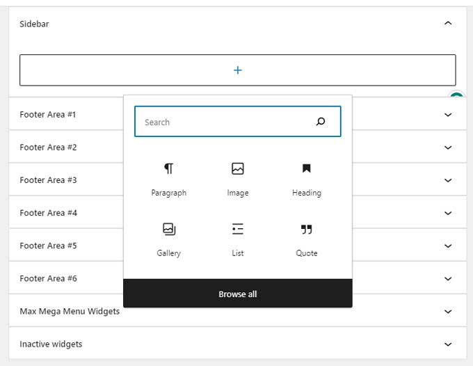Viewport: 473px width, 366px height.
Task: Insert a Paragraph block
Action: pos(168,180)
